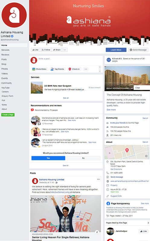Open See more on Amarbagh Jodhpur review
The width and height of the screenshot is (150, 241).
click(x=92, y=142)
